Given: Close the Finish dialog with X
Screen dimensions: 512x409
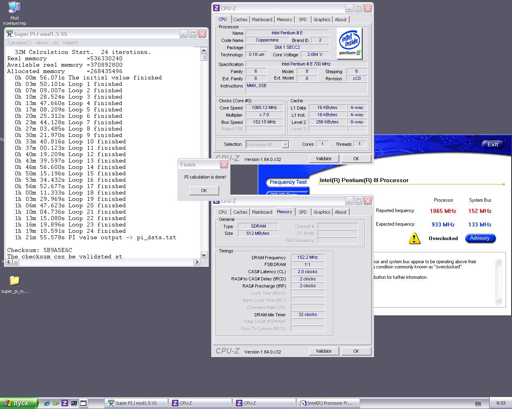Looking at the screenshot, I should click(224, 165).
